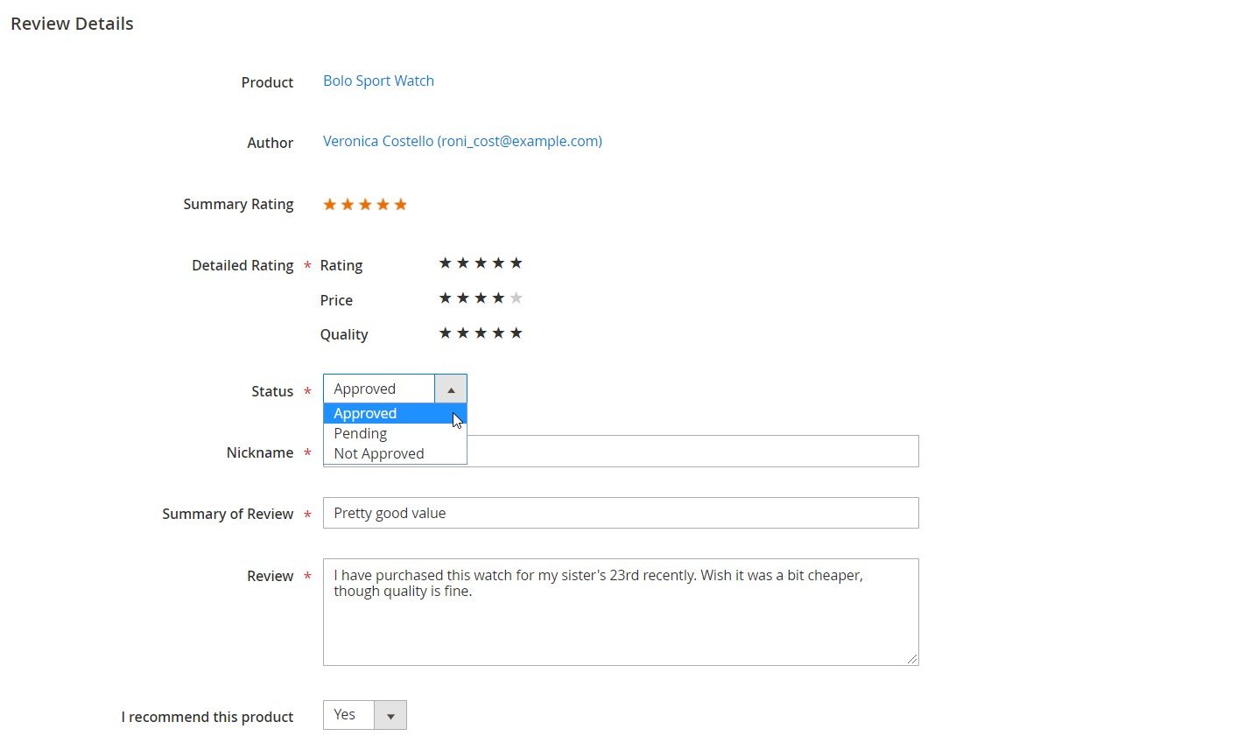The height and width of the screenshot is (736, 1251).
Task: Set Quality rating to one star
Action: (445, 333)
